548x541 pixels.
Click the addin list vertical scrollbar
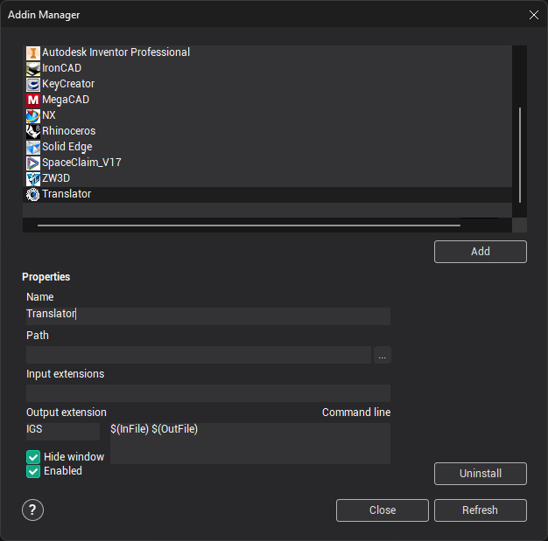point(520,154)
